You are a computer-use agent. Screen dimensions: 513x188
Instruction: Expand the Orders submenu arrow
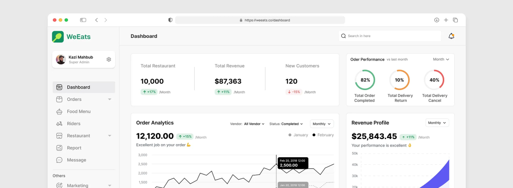click(x=110, y=99)
